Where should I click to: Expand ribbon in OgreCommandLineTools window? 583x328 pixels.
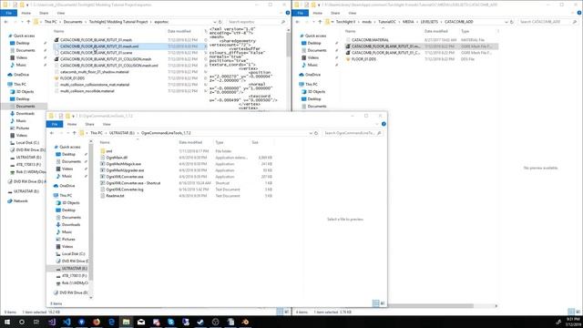point(377,124)
